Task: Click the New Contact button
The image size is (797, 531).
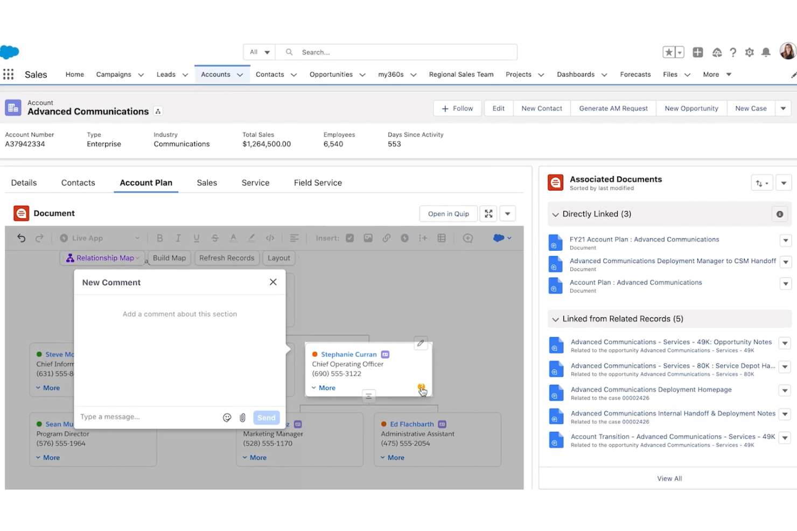Action: pyautogui.click(x=542, y=108)
